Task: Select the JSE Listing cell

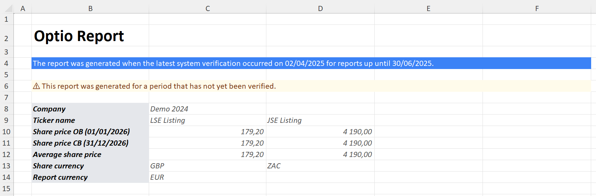Action: coord(320,120)
